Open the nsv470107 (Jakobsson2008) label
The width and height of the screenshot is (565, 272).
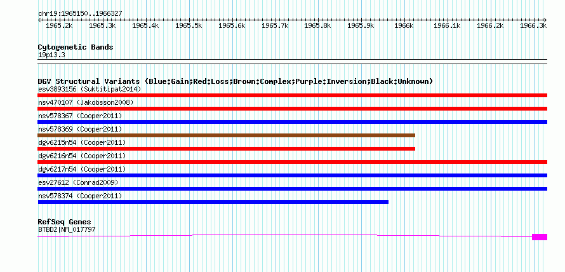coord(86,102)
